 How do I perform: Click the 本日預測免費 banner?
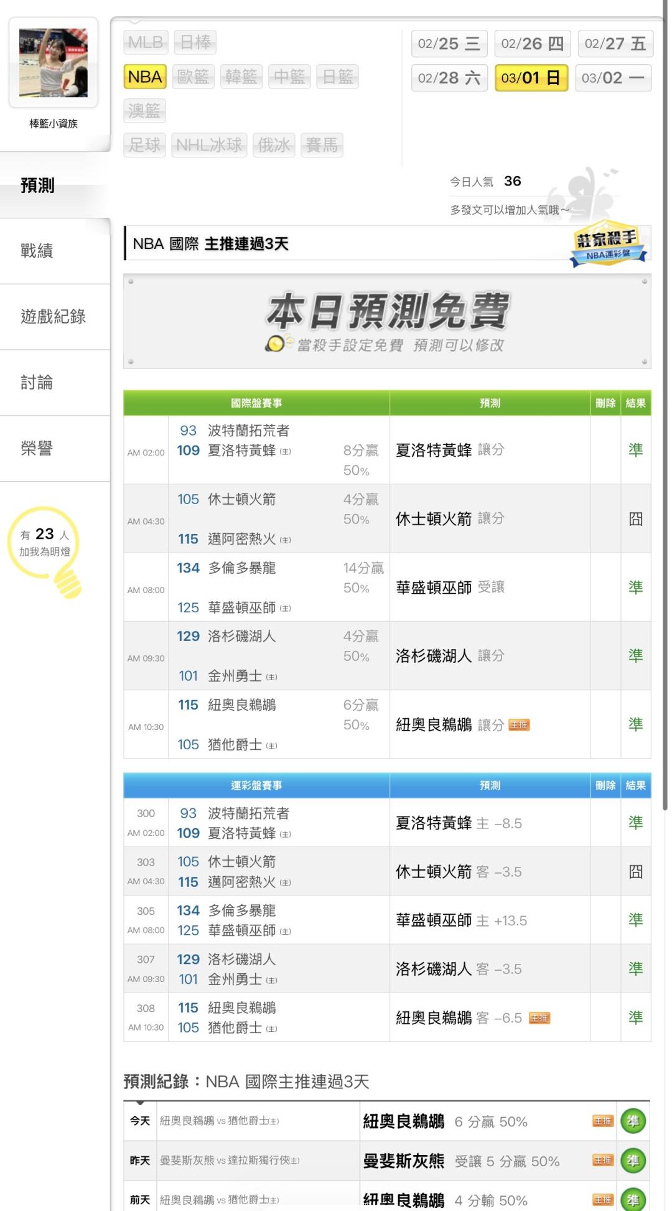click(x=387, y=321)
